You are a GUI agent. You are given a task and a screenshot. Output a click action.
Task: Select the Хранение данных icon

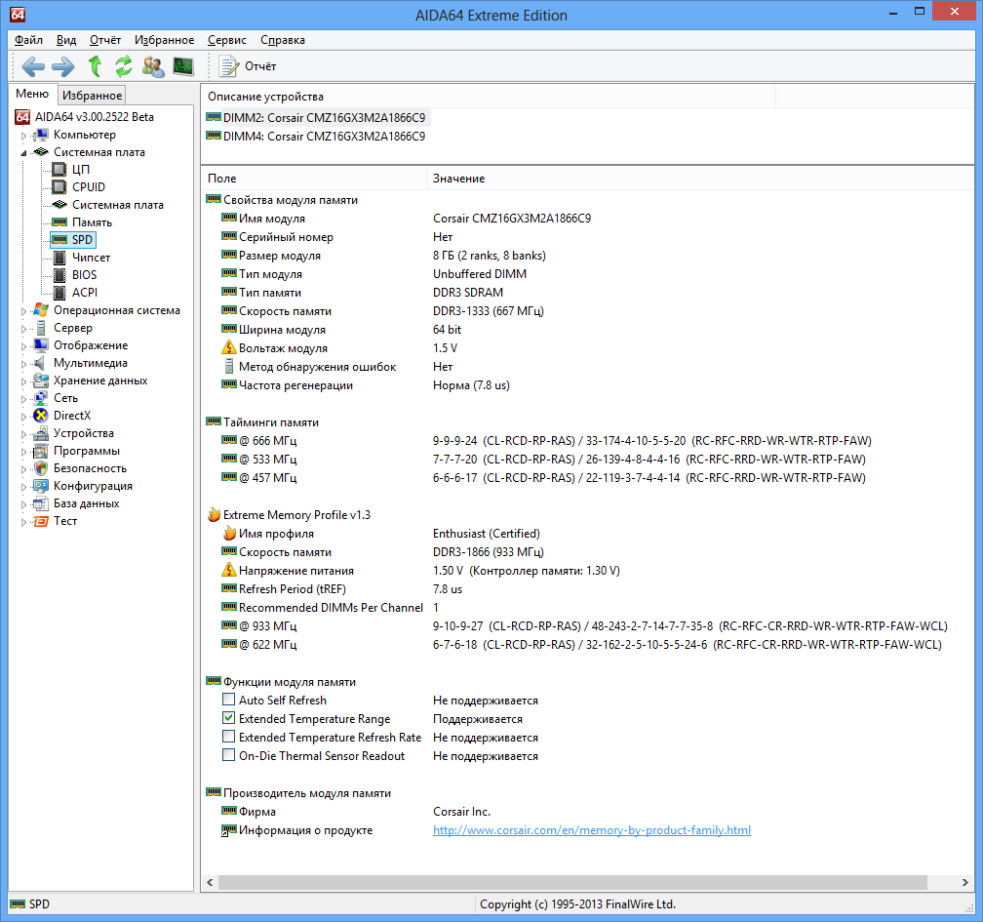(41, 381)
